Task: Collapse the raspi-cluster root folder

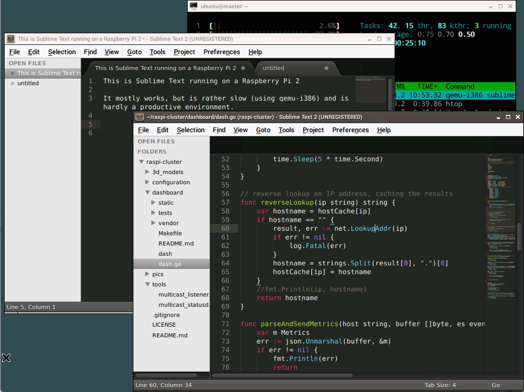Action: point(141,162)
